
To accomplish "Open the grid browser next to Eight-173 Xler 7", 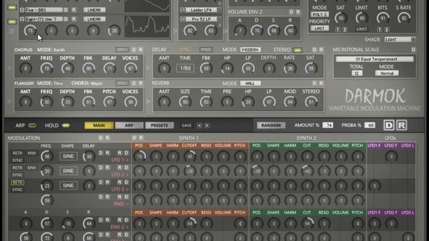I will pos(66,19).
